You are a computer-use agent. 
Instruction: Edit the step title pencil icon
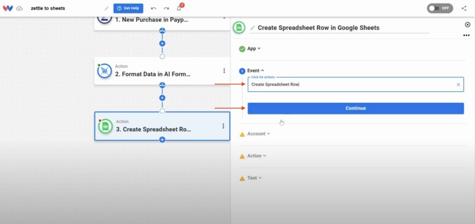click(252, 28)
